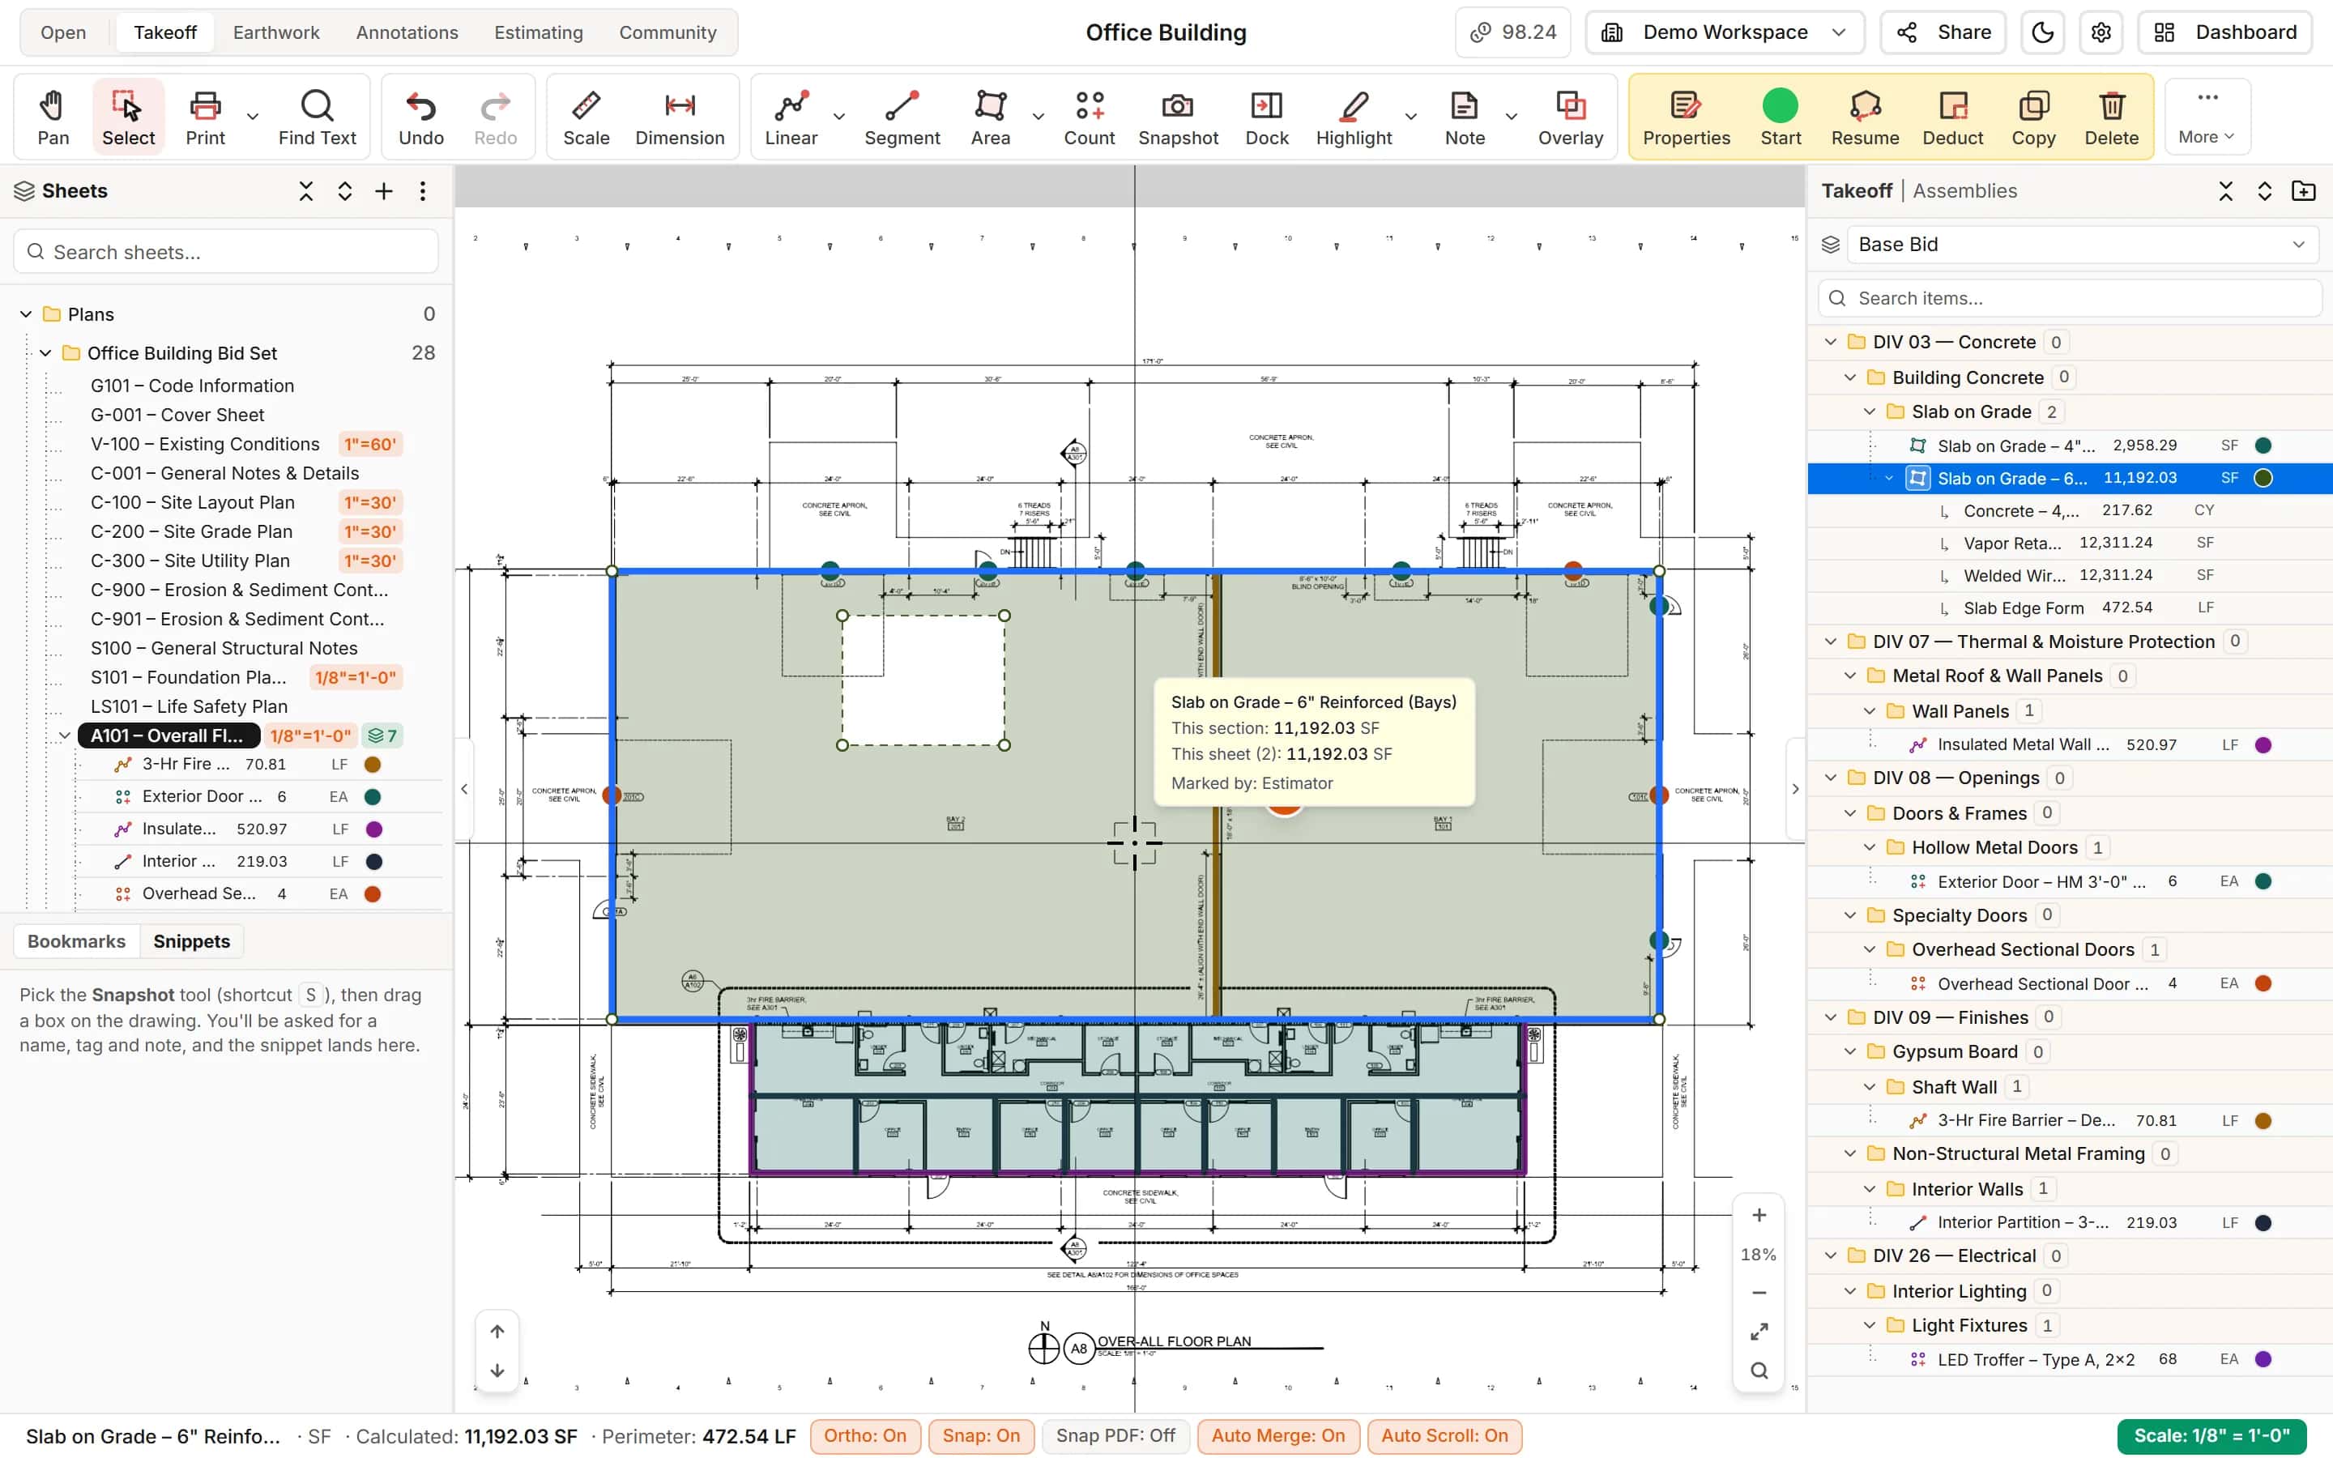This screenshot has height=1458, width=2333.
Task: Collapse the DIV 03 — Concrete folder
Action: 1830,343
